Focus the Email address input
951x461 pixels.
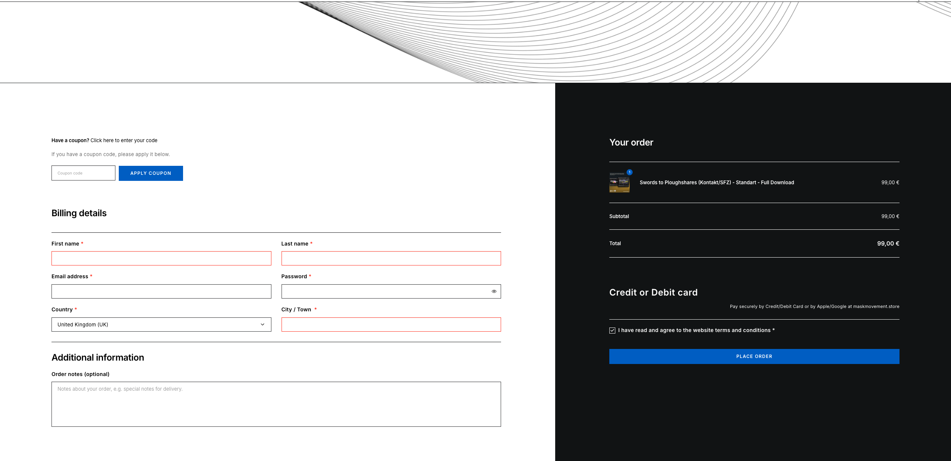coord(161,291)
